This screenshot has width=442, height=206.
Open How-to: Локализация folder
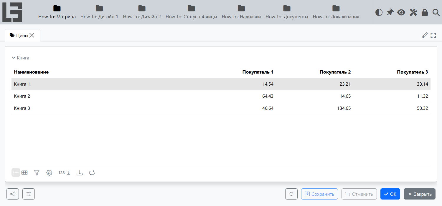[336, 12]
